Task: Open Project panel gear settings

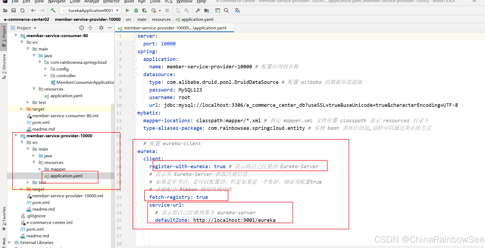Action: (101, 28)
